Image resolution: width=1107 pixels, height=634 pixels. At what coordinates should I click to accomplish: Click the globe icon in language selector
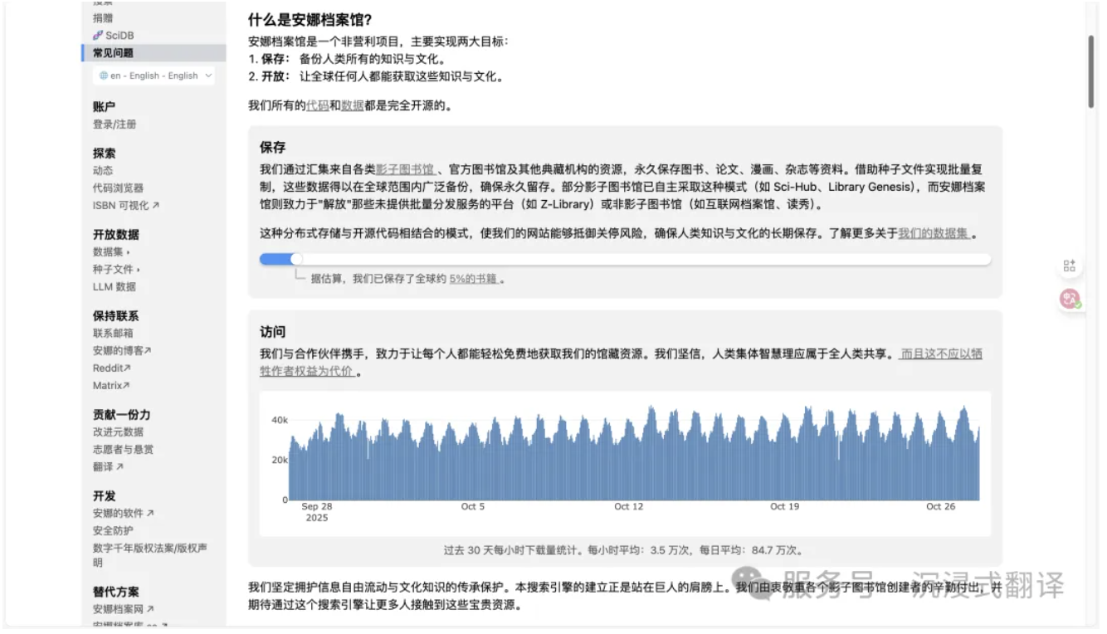(x=103, y=76)
